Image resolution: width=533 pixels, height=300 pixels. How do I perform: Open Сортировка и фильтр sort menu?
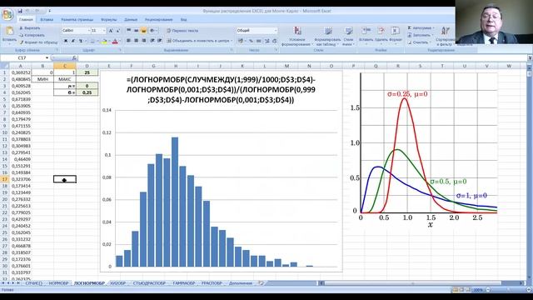pos(445,37)
